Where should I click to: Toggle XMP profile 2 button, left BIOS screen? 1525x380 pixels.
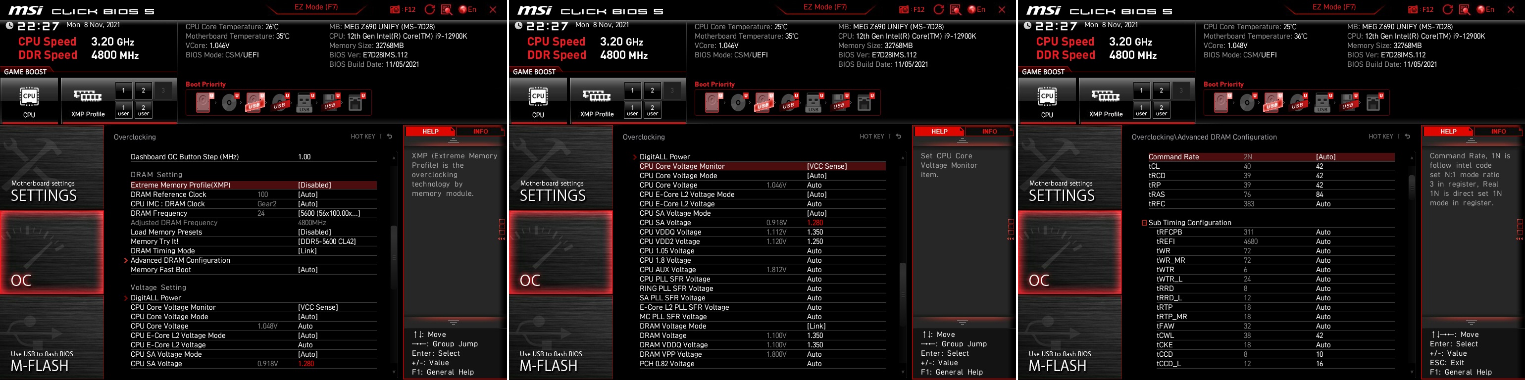143,91
